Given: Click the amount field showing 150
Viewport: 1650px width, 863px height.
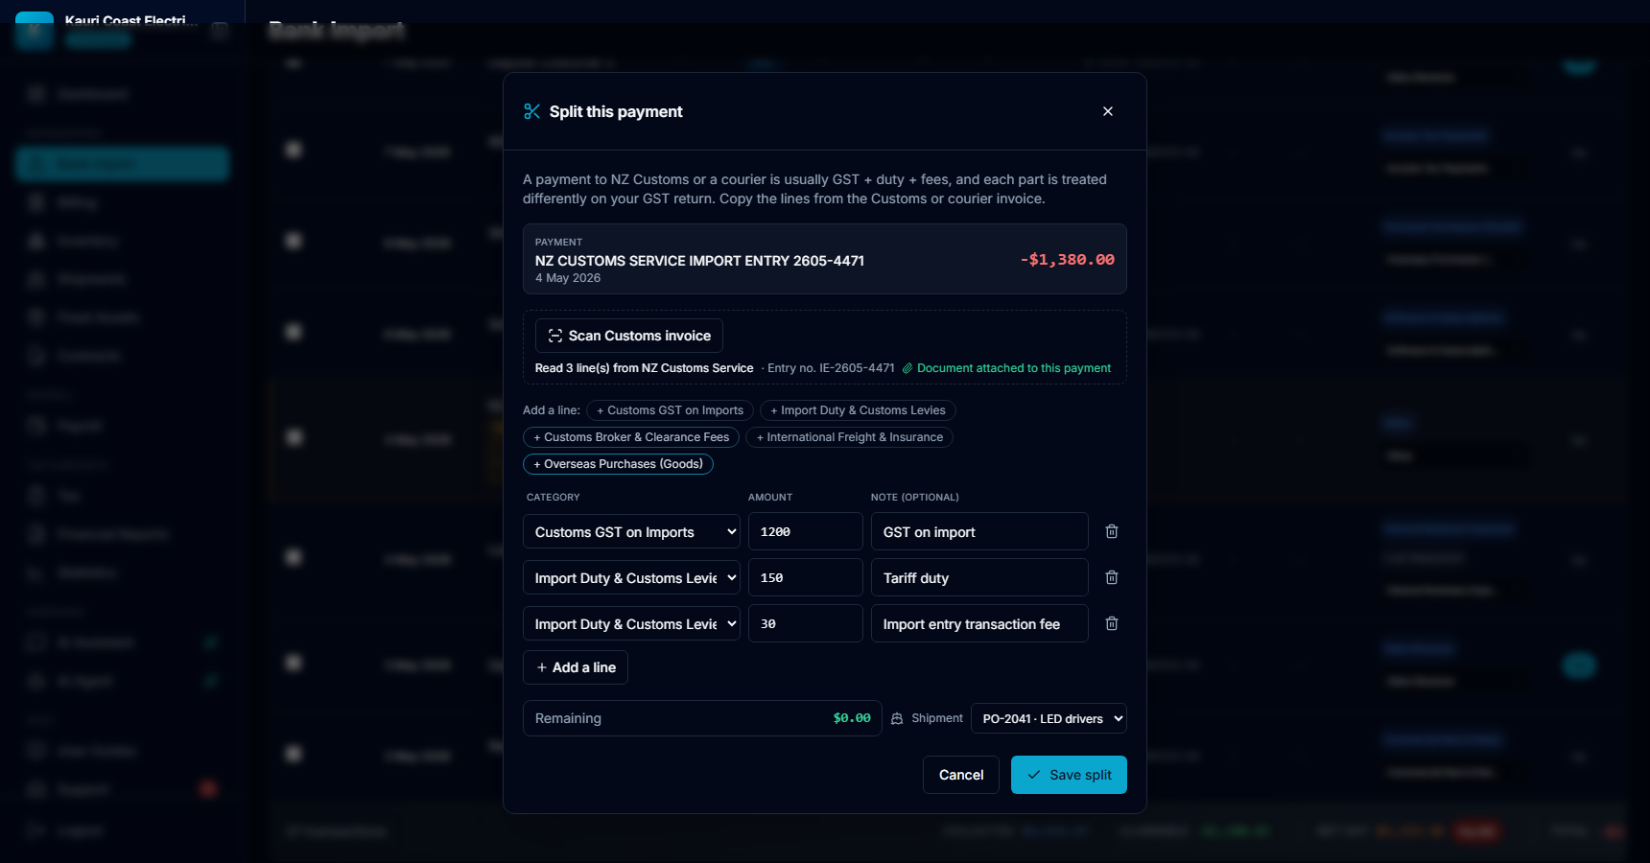Looking at the screenshot, I should tap(806, 577).
